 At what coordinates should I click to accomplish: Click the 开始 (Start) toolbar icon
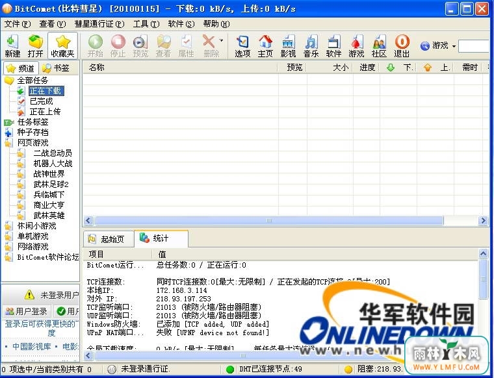click(x=95, y=46)
